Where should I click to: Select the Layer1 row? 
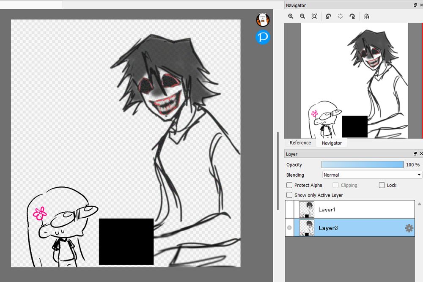tap(350, 209)
